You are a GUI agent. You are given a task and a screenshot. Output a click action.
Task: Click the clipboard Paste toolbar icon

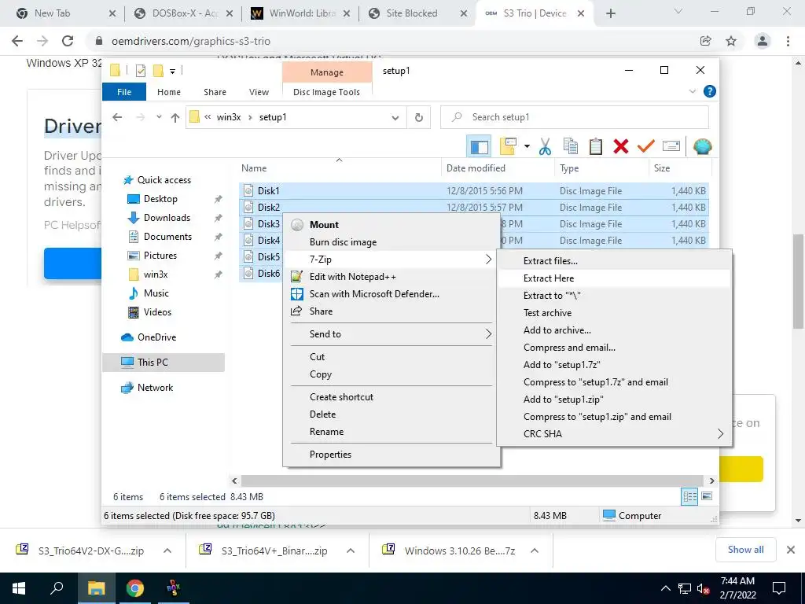[596, 147]
